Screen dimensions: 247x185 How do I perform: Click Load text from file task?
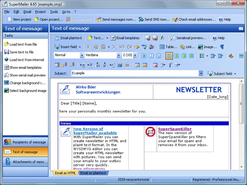[21, 44]
